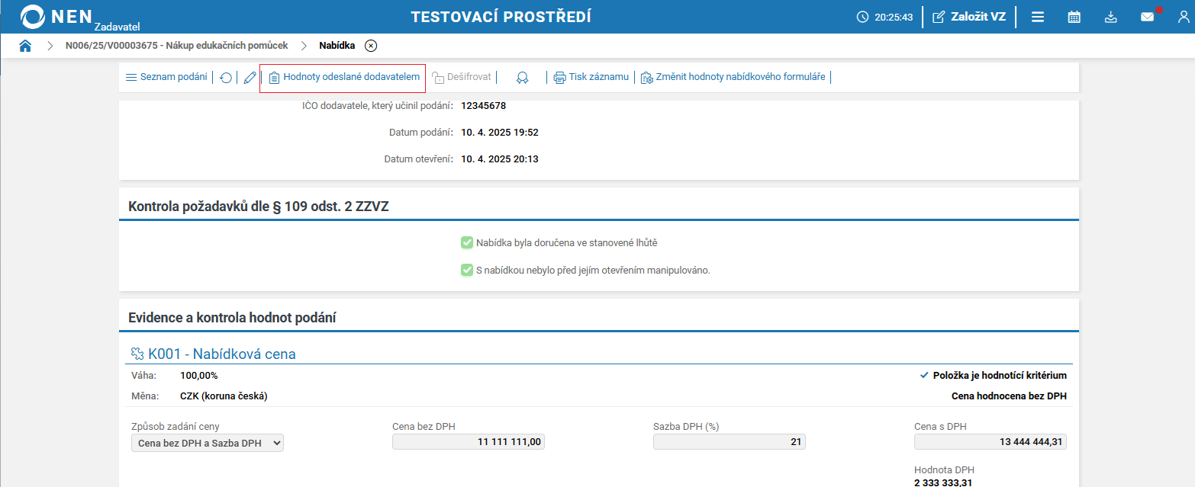Image resolution: width=1195 pixels, height=487 pixels.
Task: Click the Založit VZ button
Action: tap(969, 16)
